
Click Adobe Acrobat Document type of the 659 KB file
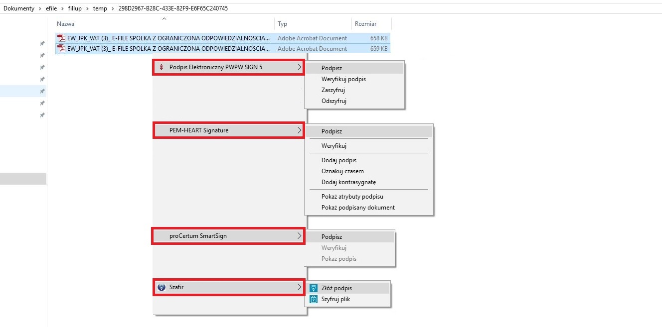tap(312, 48)
